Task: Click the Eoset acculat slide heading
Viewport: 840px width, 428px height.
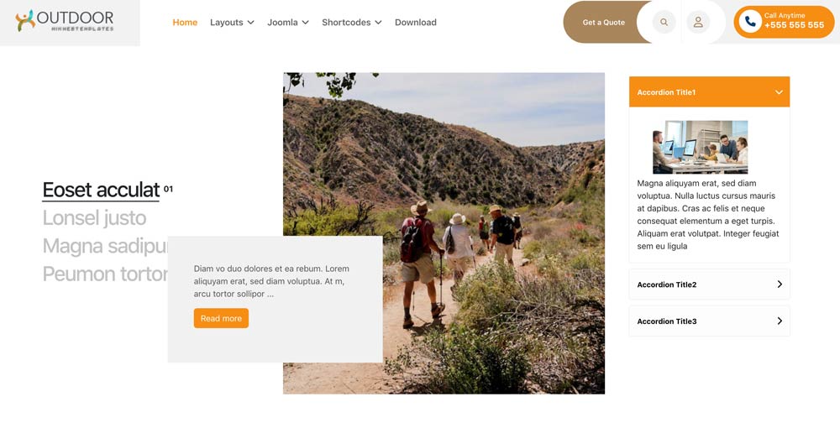Action: [x=102, y=190]
